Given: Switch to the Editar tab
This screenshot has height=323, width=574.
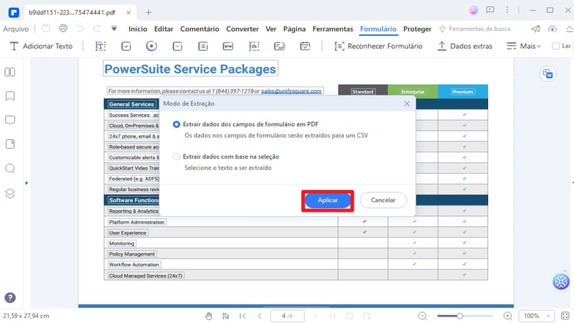Looking at the screenshot, I should 164,29.
